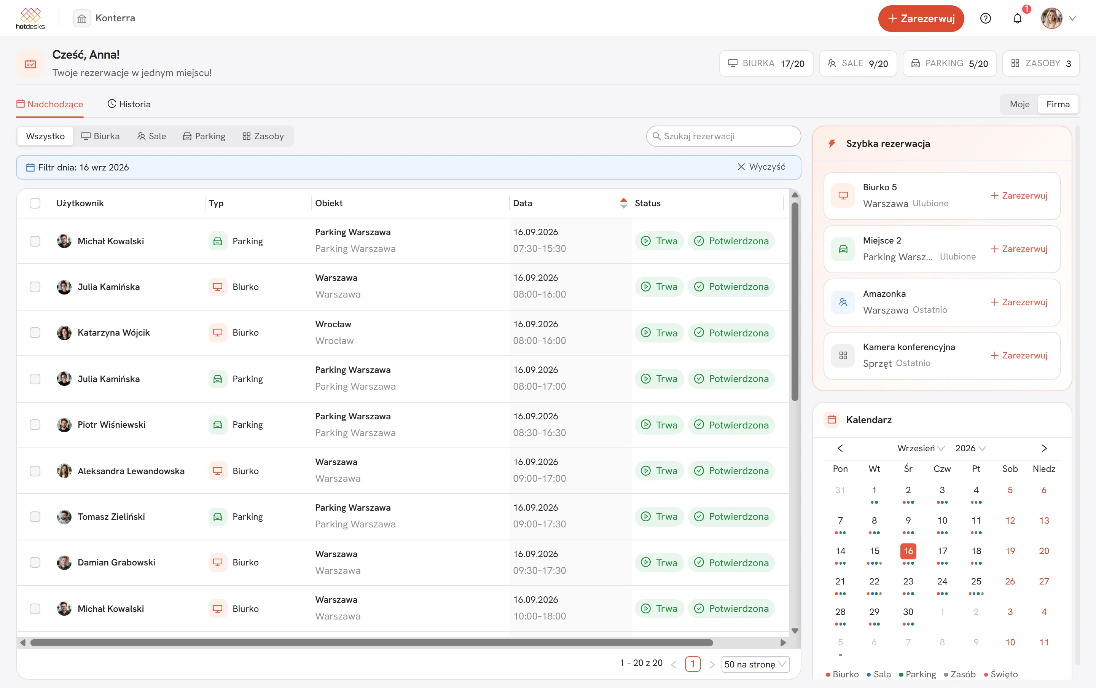Click the table vertical scrollbar down arrow
Screen dimensions: 1096x688
795,631
